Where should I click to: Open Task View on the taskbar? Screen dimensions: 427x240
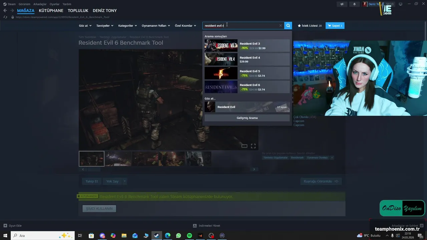click(80, 236)
